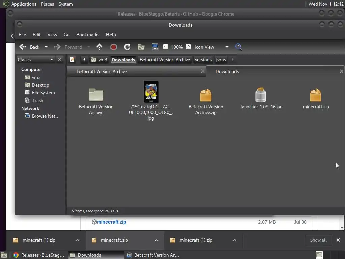Open the Bookmarks menu

point(88,35)
